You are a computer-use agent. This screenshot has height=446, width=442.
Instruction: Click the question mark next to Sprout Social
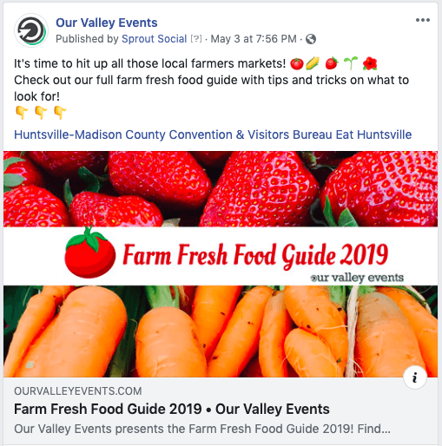(x=196, y=39)
